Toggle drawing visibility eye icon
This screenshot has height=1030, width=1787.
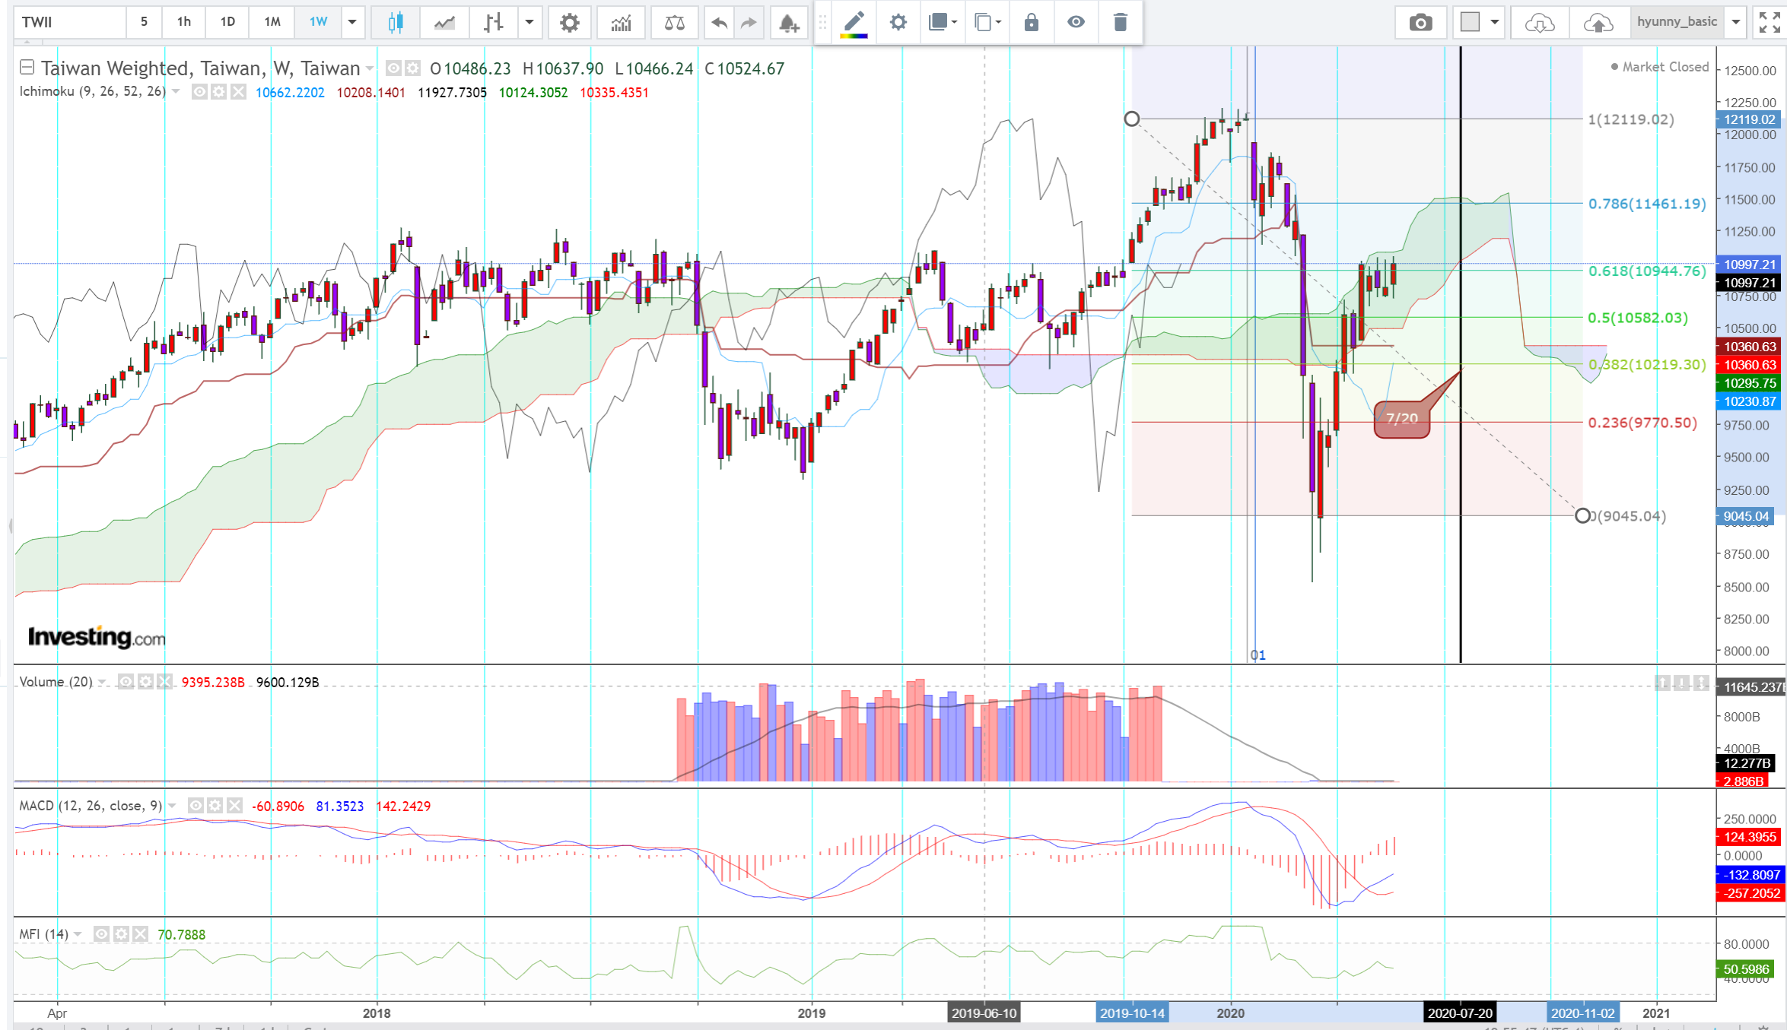(x=1075, y=22)
